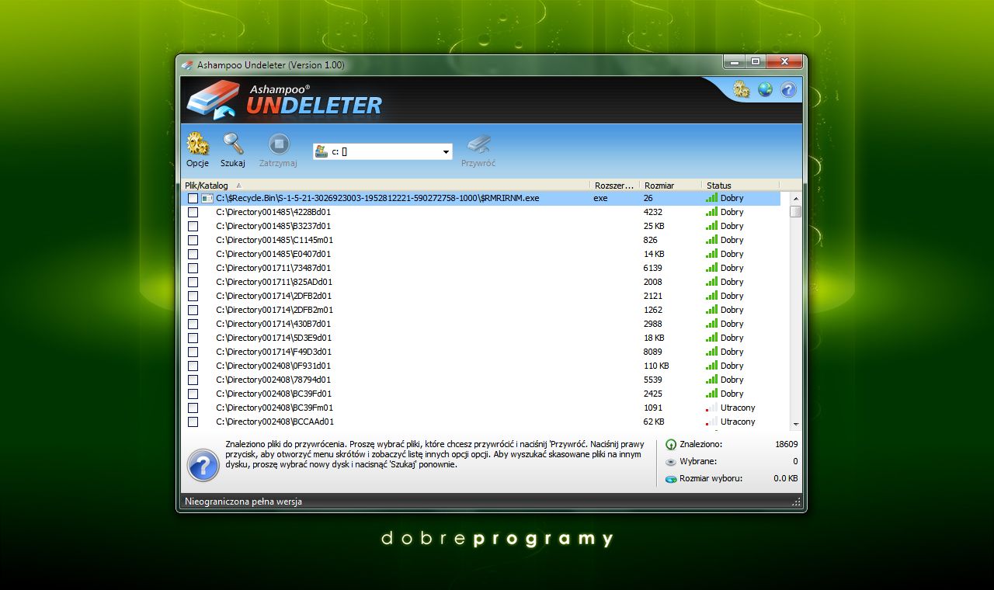994x590 pixels.
Task: Tick the checkbox for BCCAAd01
Action: coord(193,422)
